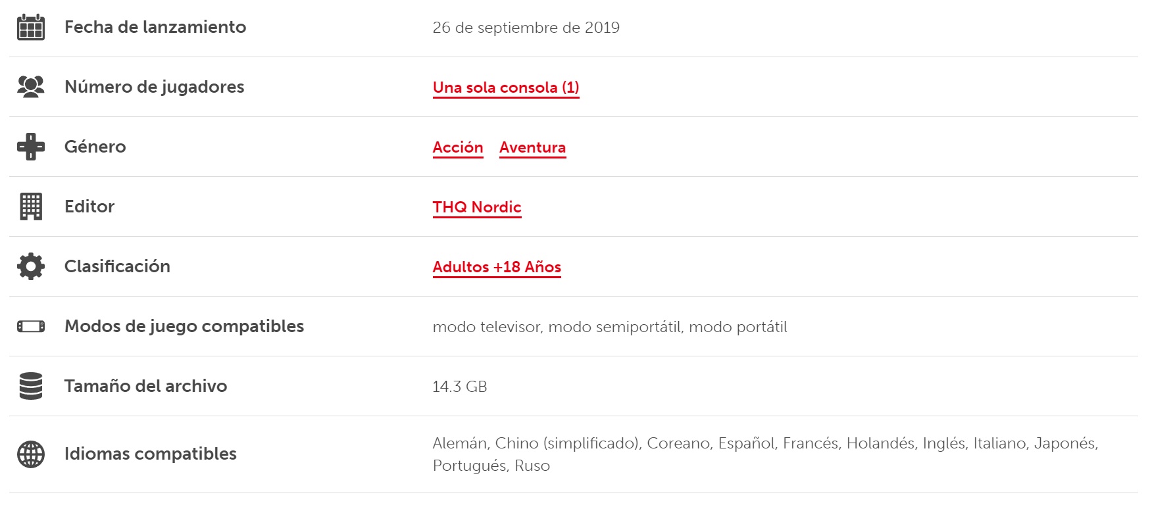Open the Aventura genre link
The image size is (1150, 507).
point(533,147)
